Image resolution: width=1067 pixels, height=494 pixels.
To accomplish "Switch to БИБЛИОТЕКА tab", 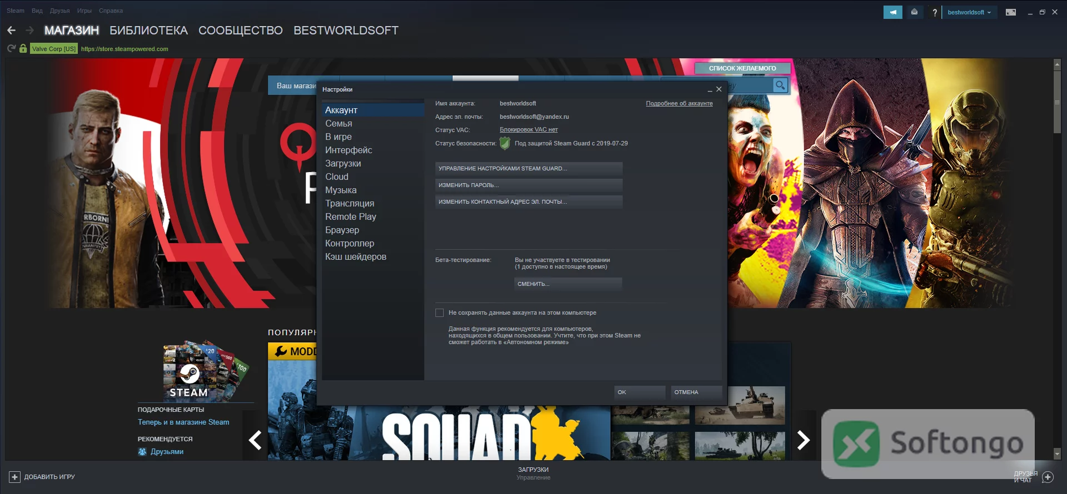I will coord(148,31).
